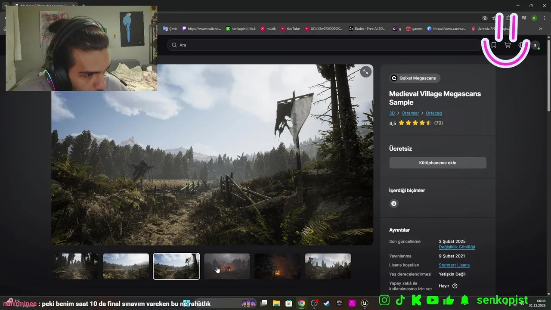Follow the Ortaçağ breadcrumb link
Image resolution: width=551 pixels, height=310 pixels.
pos(434,113)
